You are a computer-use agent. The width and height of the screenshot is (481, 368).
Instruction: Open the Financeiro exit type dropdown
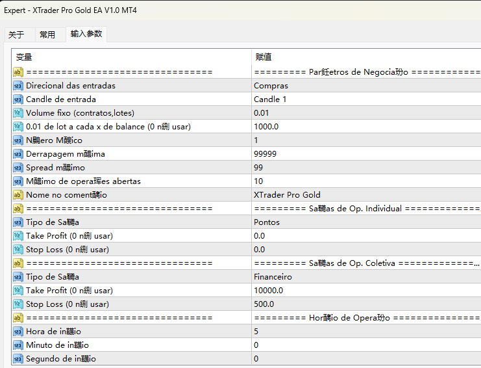pyautogui.click(x=364, y=277)
